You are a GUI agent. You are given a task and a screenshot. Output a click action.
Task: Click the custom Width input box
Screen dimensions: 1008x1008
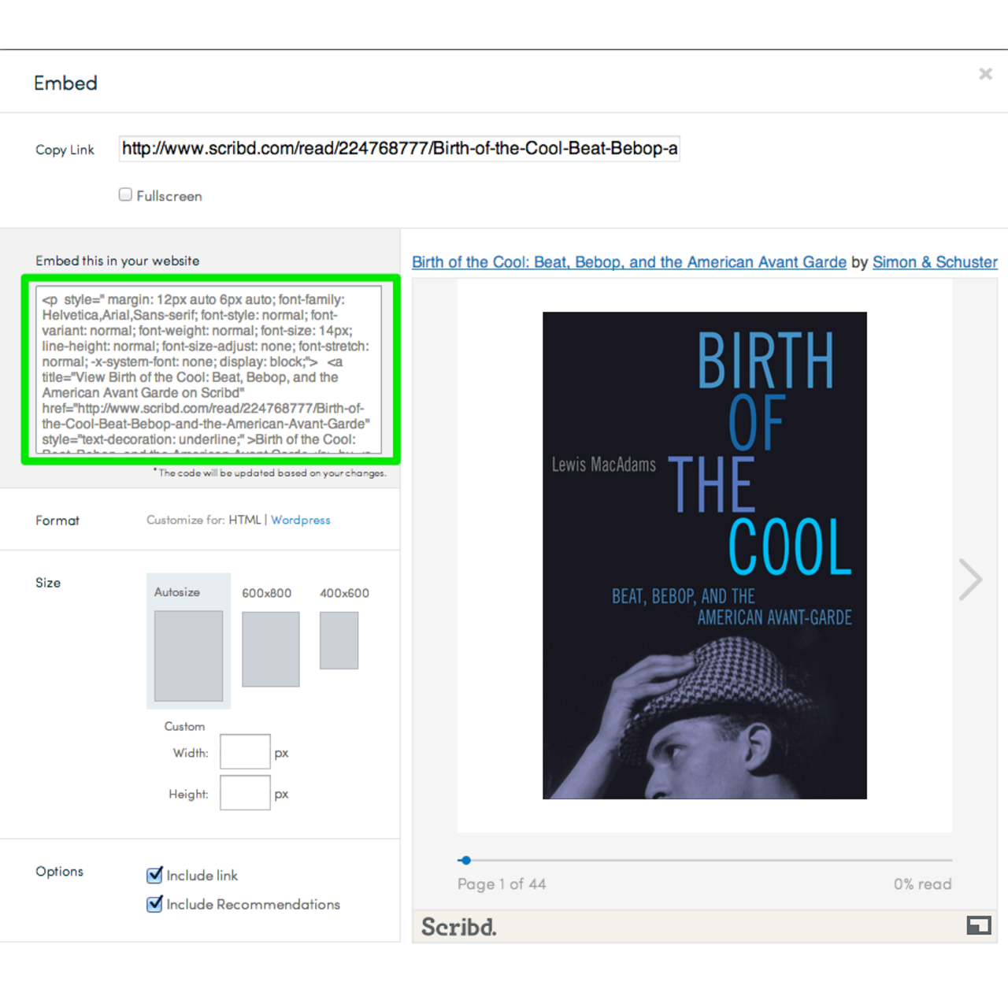click(245, 751)
